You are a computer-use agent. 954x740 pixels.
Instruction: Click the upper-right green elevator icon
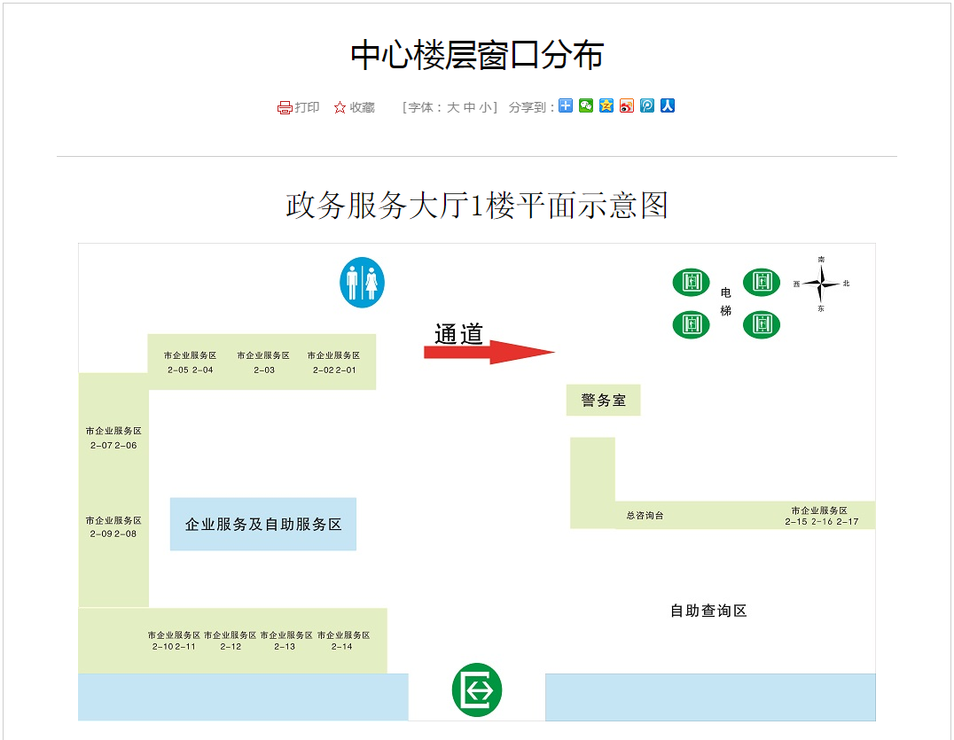[762, 282]
